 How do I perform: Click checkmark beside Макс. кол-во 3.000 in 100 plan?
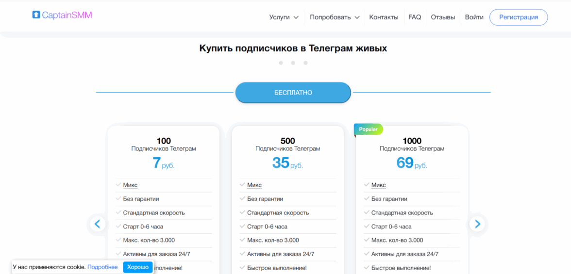click(x=118, y=240)
